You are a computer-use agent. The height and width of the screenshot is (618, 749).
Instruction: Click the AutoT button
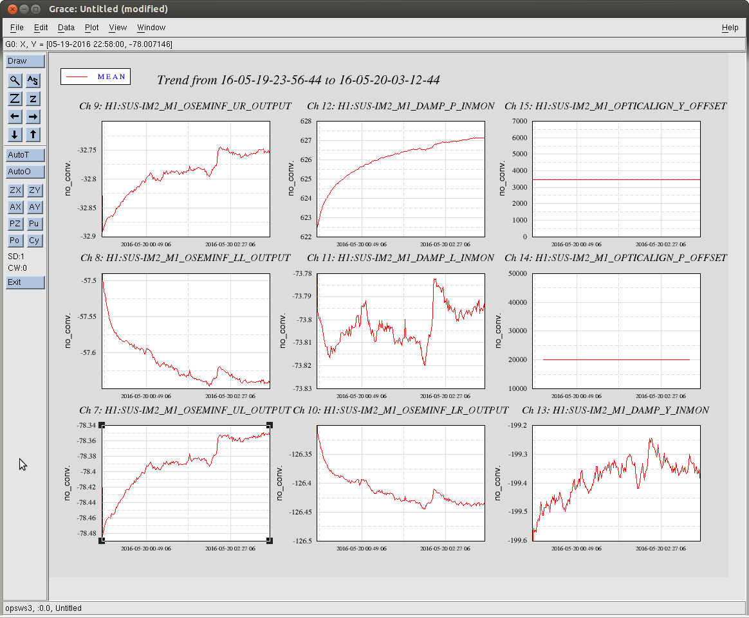(x=25, y=154)
